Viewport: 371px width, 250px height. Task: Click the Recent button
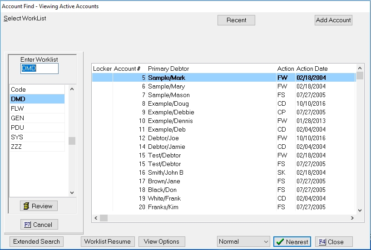tap(236, 20)
